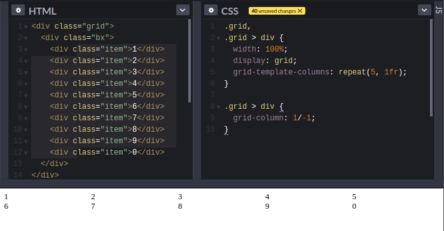Click the grid-template-columns declaration
Screen dimensions: 444x231
(x=320, y=72)
